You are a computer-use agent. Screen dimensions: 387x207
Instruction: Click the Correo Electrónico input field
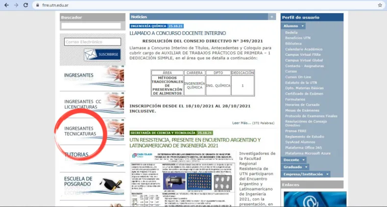[x=92, y=42]
